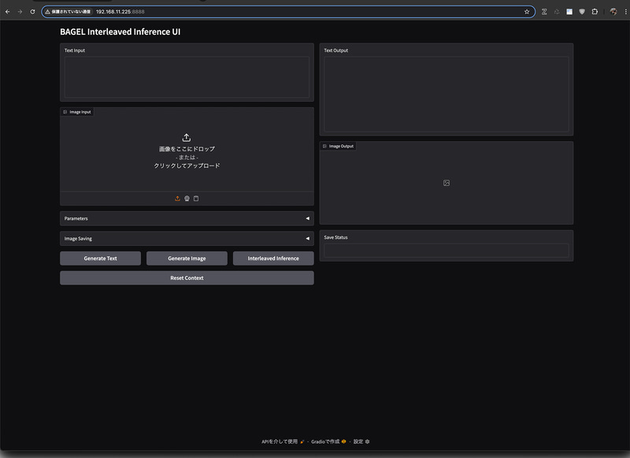Open the extensions puzzle-piece menu

(x=595, y=12)
